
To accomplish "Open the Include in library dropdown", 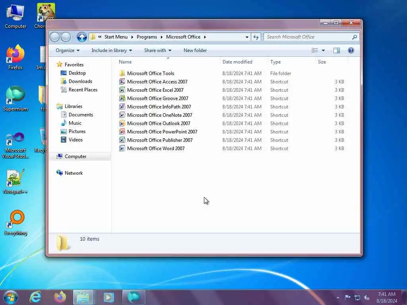I will pos(112,50).
